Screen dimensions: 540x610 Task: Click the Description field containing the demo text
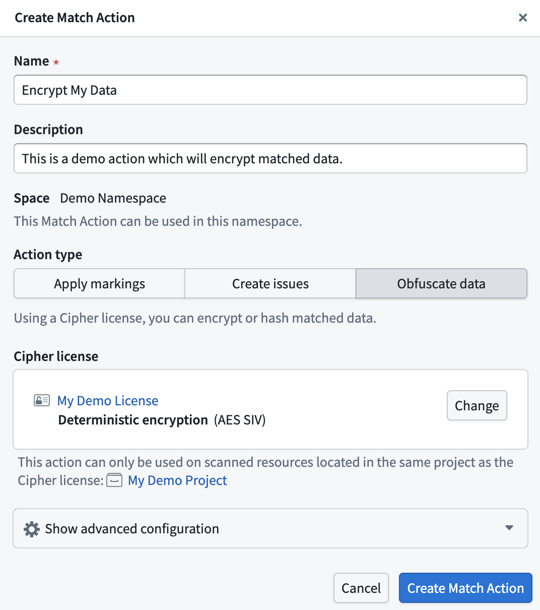[270, 158]
